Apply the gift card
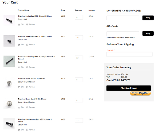This screenshot has width=163, height=134. click(148, 33)
